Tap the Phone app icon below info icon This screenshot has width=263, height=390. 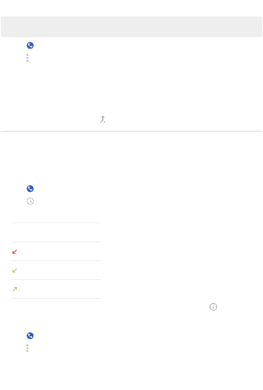tap(30, 336)
